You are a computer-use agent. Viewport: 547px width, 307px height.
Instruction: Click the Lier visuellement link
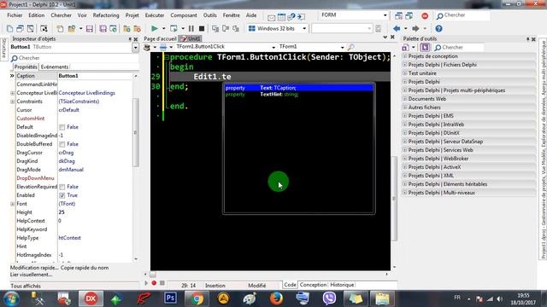[x=31, y=275]
